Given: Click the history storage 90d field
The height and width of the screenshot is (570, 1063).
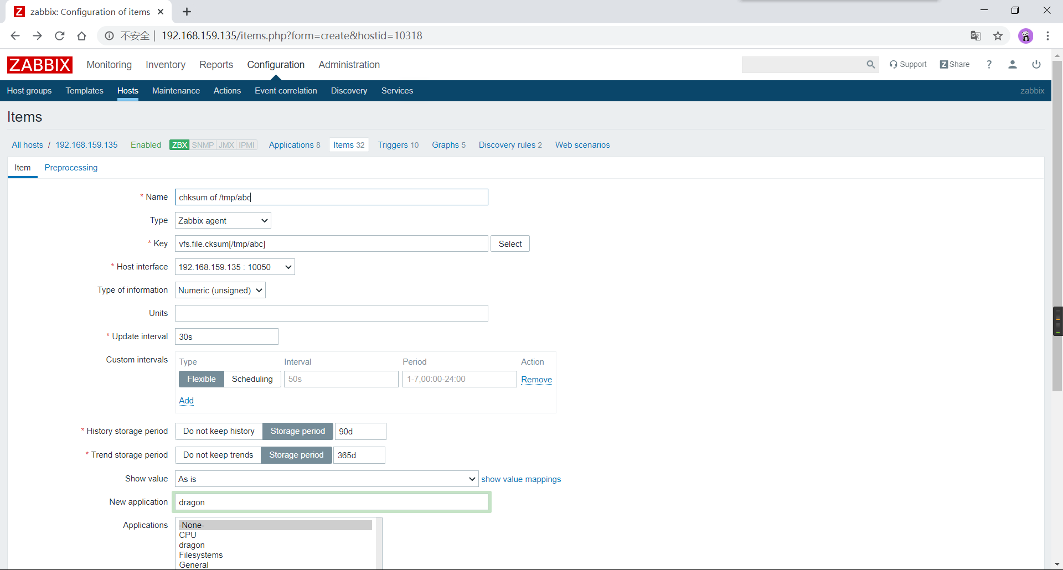Looking at the screenshot, I should [x=360, y=432].
